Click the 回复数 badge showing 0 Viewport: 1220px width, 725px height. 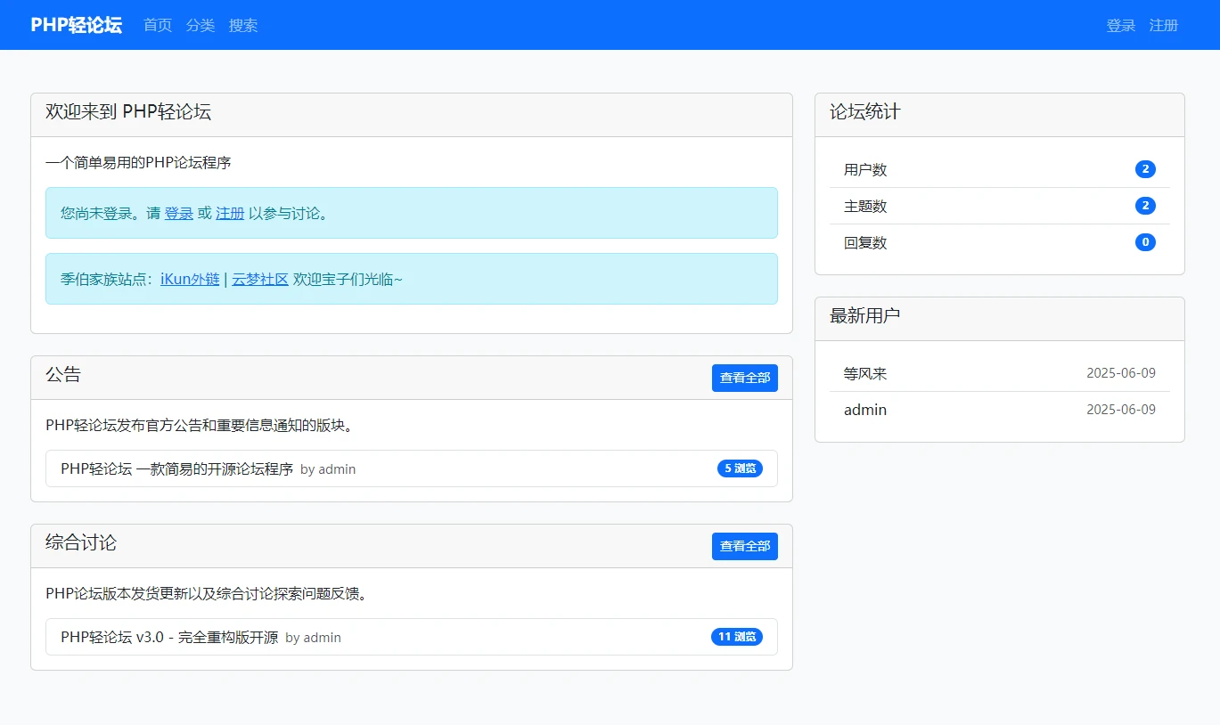click(x=1145, y=242)
